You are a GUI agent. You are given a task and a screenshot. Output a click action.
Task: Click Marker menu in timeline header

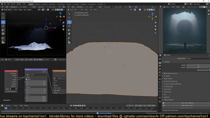[x=26, y=106]
